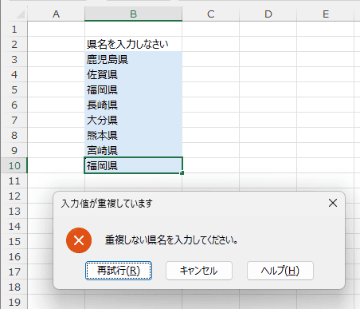
Task: Select the 佐賀県 cell
Action: 133,74
